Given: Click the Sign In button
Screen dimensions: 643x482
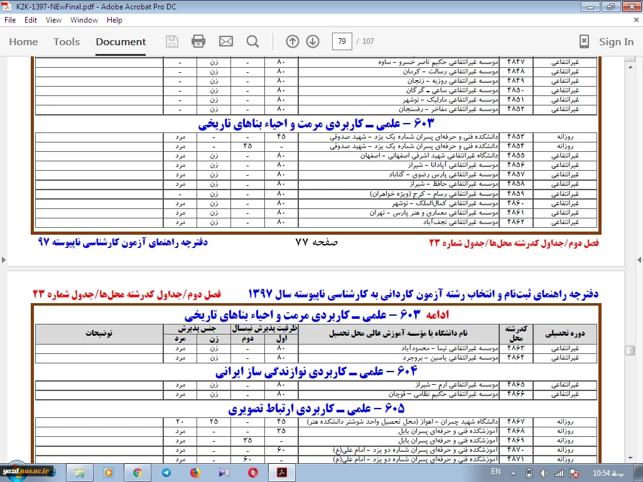Looking at the screenshot, I should click(616, 42).
